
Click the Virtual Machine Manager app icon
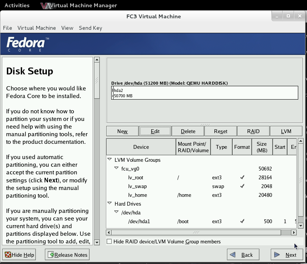[45, 5]
